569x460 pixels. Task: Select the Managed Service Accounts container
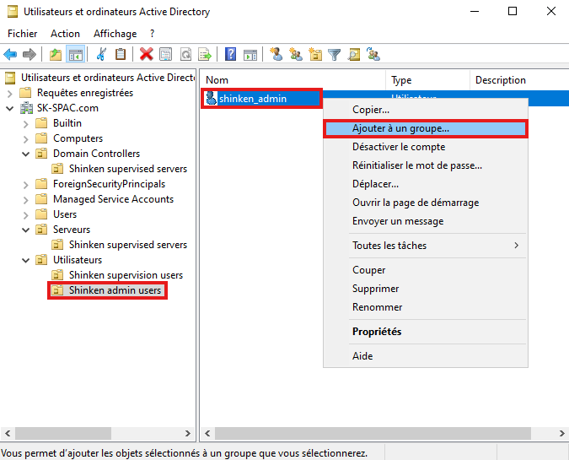[113, 199]
